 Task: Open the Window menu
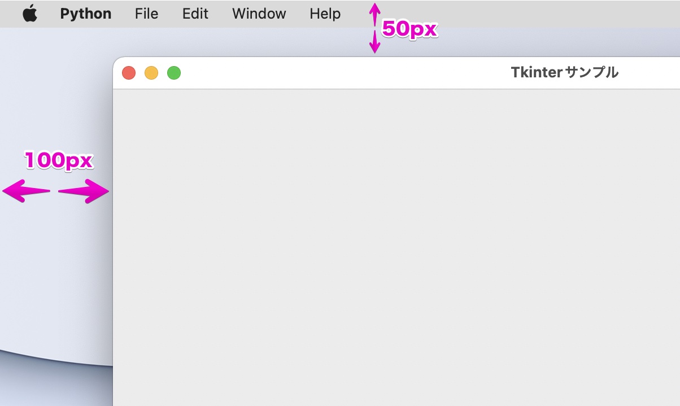pyautogui.click(x=259, y=13)
